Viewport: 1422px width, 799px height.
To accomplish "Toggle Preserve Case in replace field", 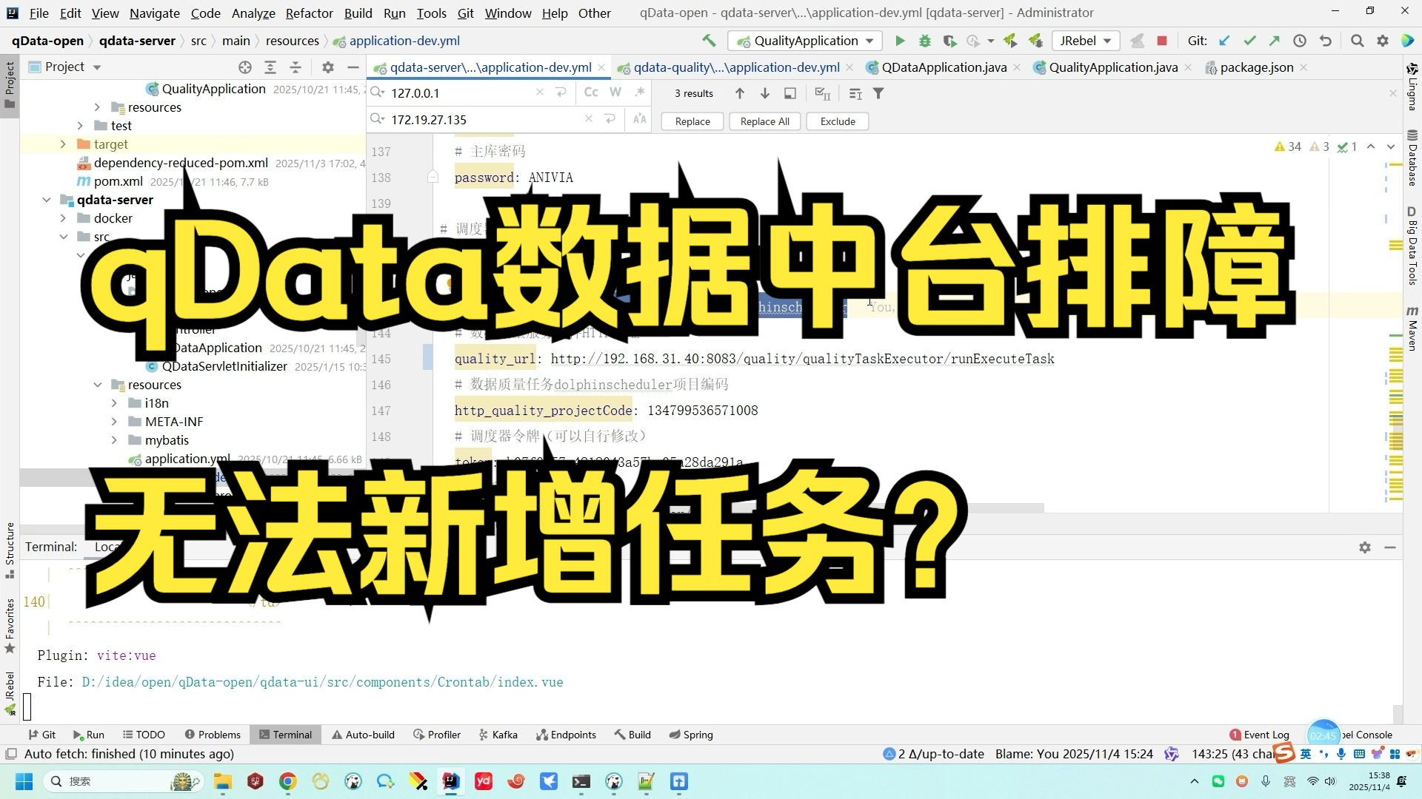I will 639,119.
